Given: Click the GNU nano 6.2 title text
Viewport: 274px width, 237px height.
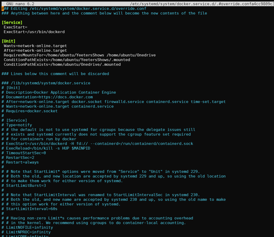Looking at the screenshot, I should tap(20, 4).
